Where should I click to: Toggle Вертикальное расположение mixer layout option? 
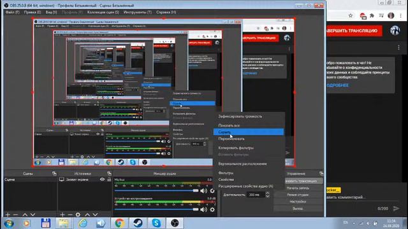[x=242, y=164]
